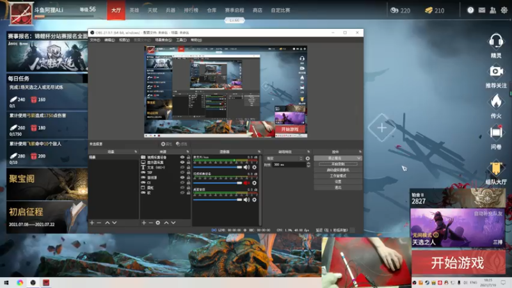The image size is (512, 288).
Task: Click the 开始游戏 start game button
Action: [457, 263]
